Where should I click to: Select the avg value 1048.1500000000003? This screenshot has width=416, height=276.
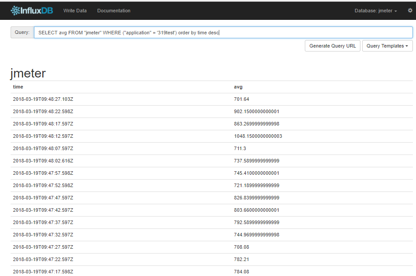click(258, 136)
